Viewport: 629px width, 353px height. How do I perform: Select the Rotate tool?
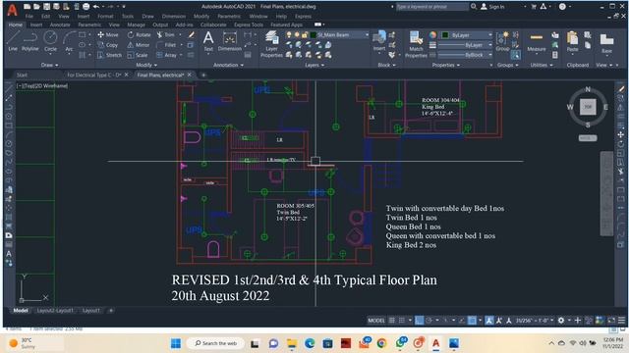(x=139, y=35)
